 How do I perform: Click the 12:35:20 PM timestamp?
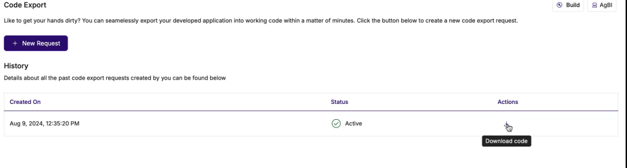click(x=62, y=124)
